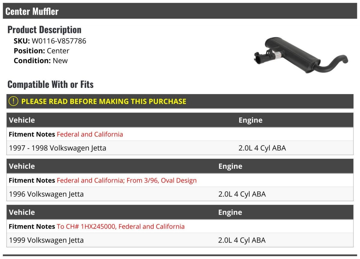Select the 1999 Volkswagen Jetta row
Screen dimensions: 360x259
click(x=180, y=240)
